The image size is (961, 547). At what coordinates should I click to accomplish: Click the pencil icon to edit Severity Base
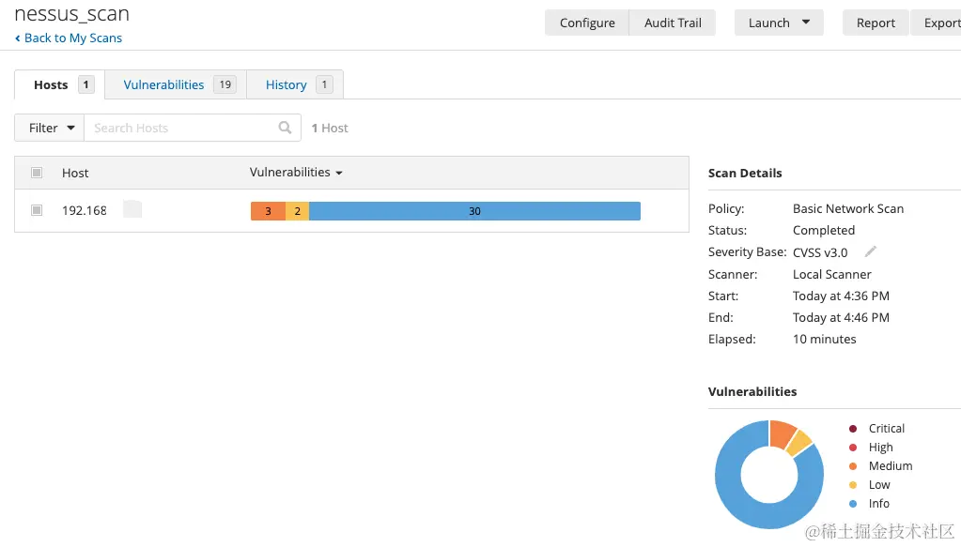pos(870,251)
